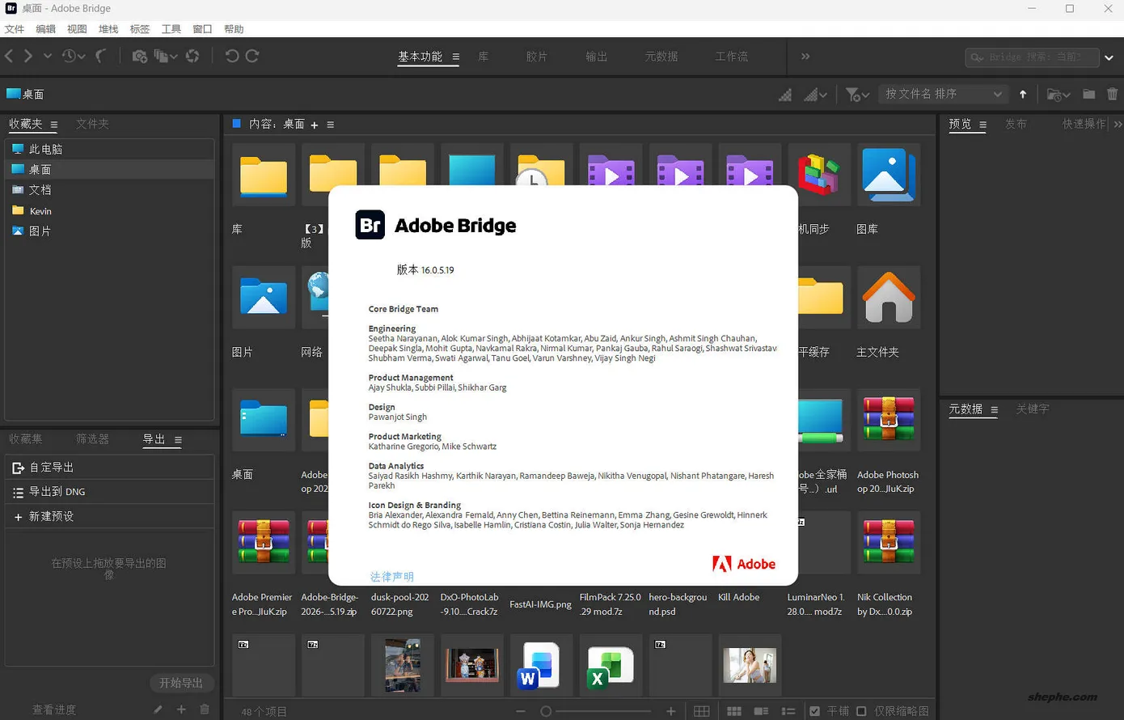Switch to 库 workspace tab
Screen dimensions: 1124x720
484,57
